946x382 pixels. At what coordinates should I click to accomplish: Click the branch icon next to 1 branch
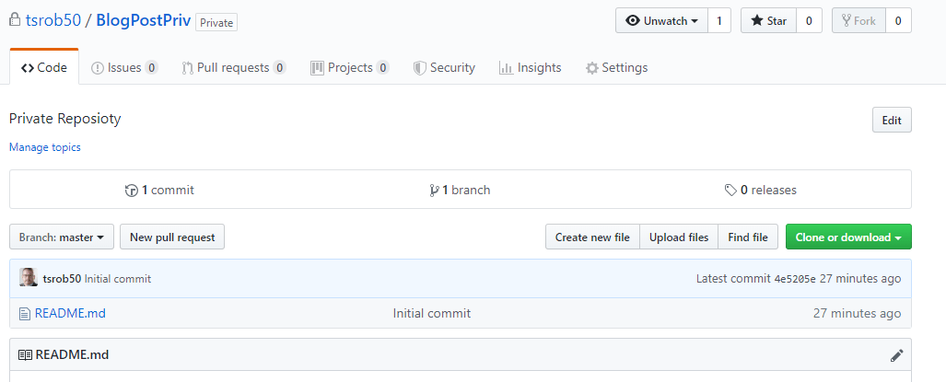434,191
